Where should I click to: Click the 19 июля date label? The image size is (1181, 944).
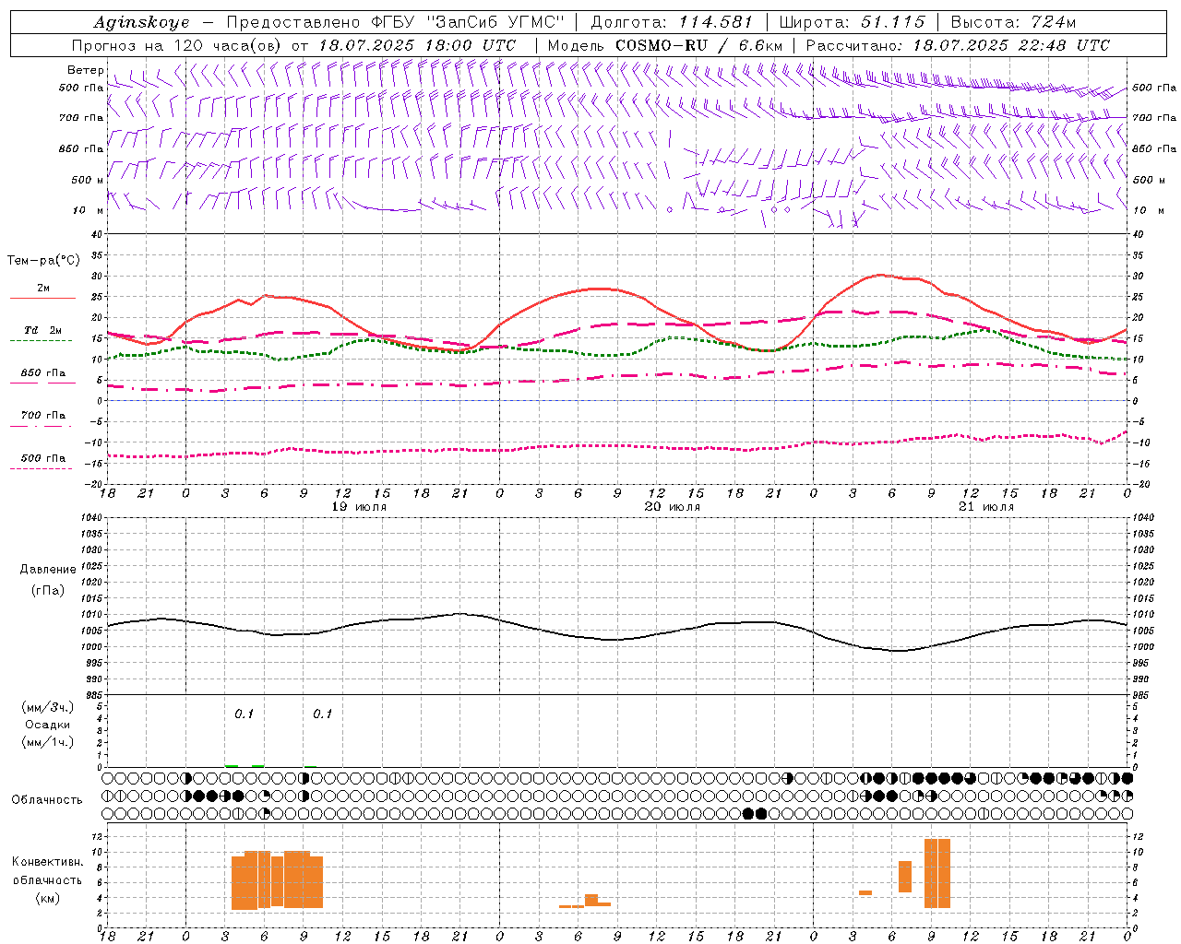[x=359, y=507]
